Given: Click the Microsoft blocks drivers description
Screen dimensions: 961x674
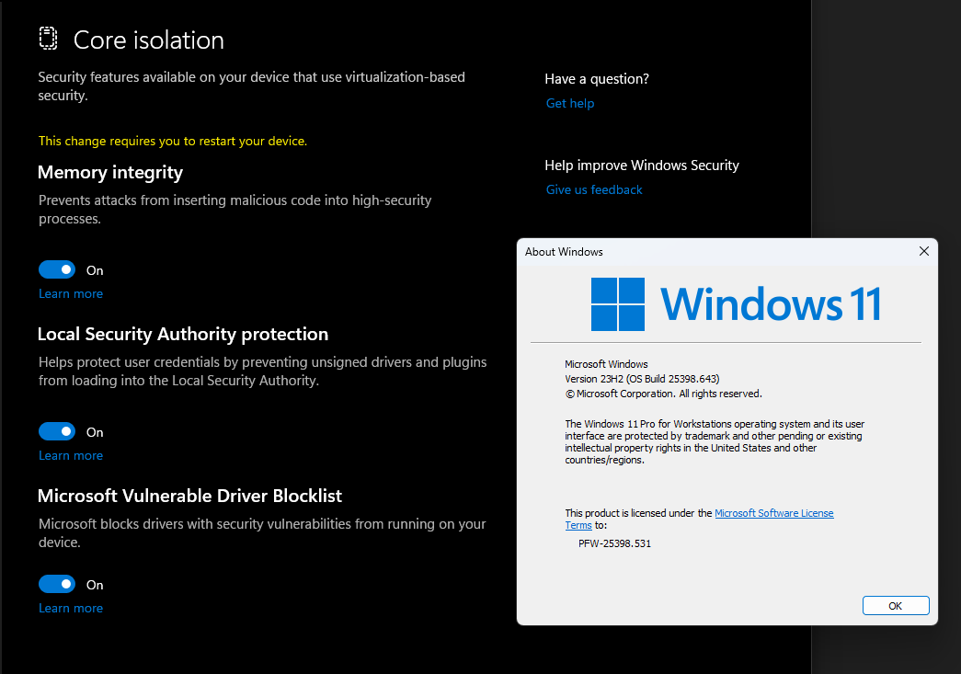Looking at the screenshot, I should coord(262,533).
